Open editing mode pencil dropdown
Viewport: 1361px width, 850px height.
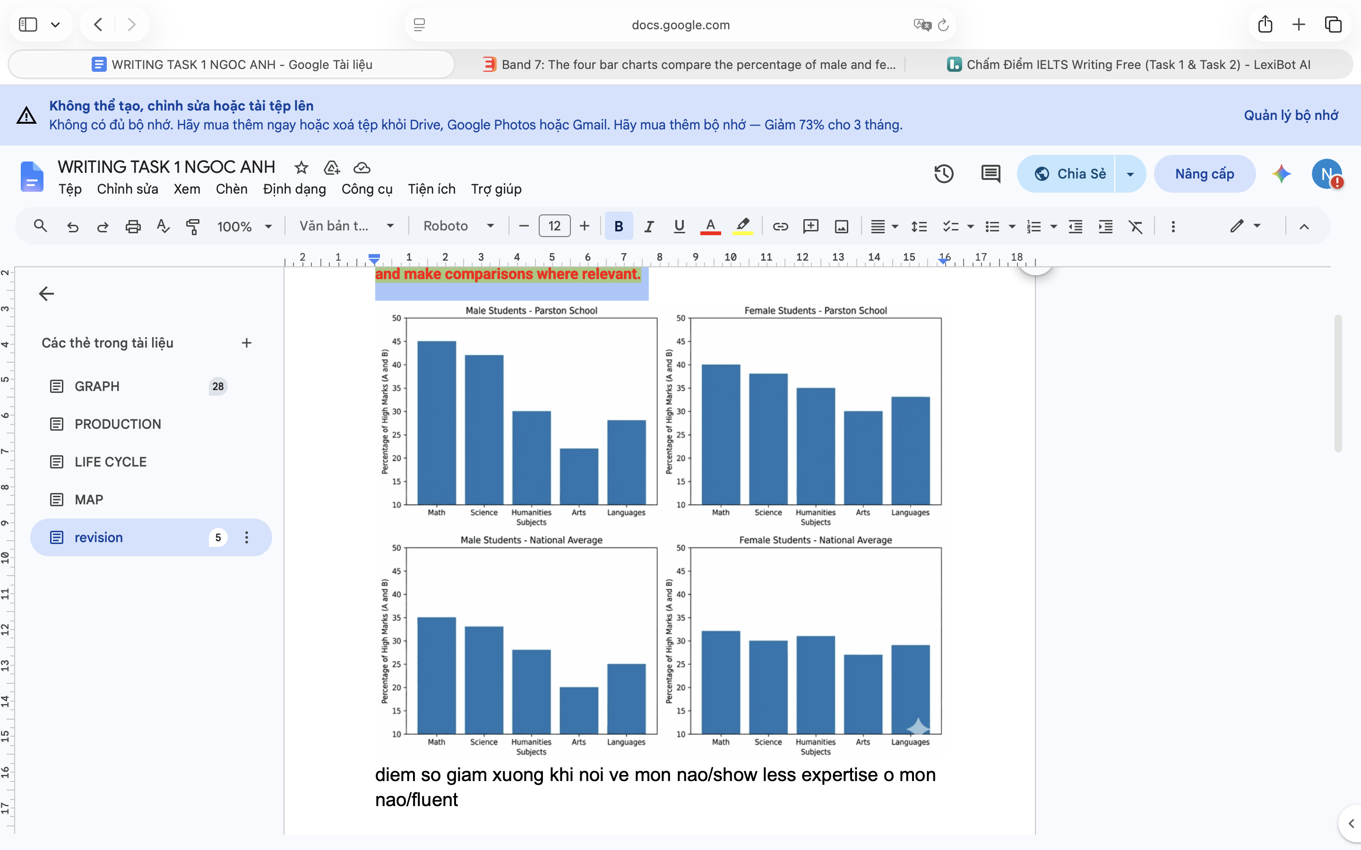tap(1245, 226)
